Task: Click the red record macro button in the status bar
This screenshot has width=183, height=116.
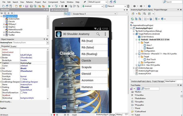Action: pyautogui.click(x=54, y=115)
